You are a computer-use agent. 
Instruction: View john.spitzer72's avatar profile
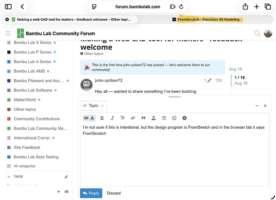pyautogui.click(x=86, y=85)
